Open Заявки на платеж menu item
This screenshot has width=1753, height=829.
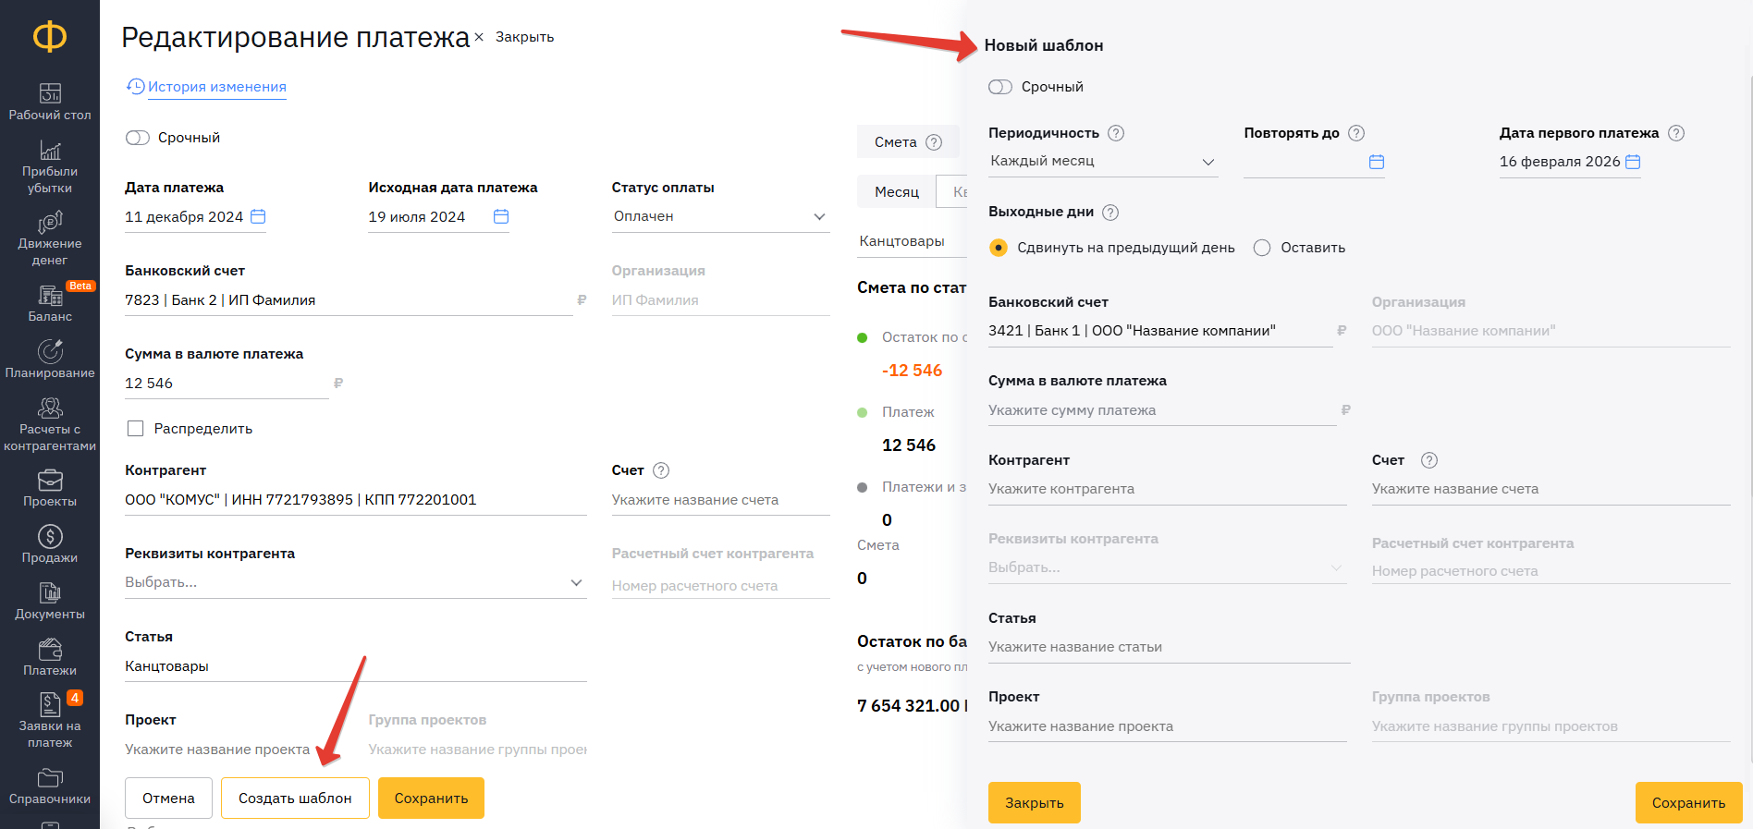[x=50, y=717]
